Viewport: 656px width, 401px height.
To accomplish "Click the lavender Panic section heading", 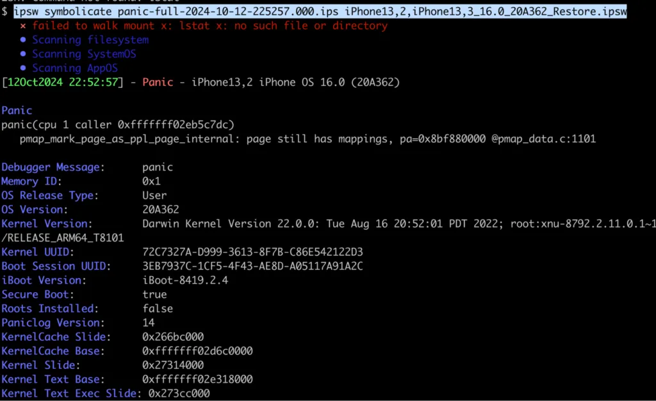I will [17, 110].
